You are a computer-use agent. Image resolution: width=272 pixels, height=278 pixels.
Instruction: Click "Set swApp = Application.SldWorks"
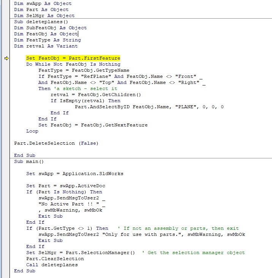75,174
